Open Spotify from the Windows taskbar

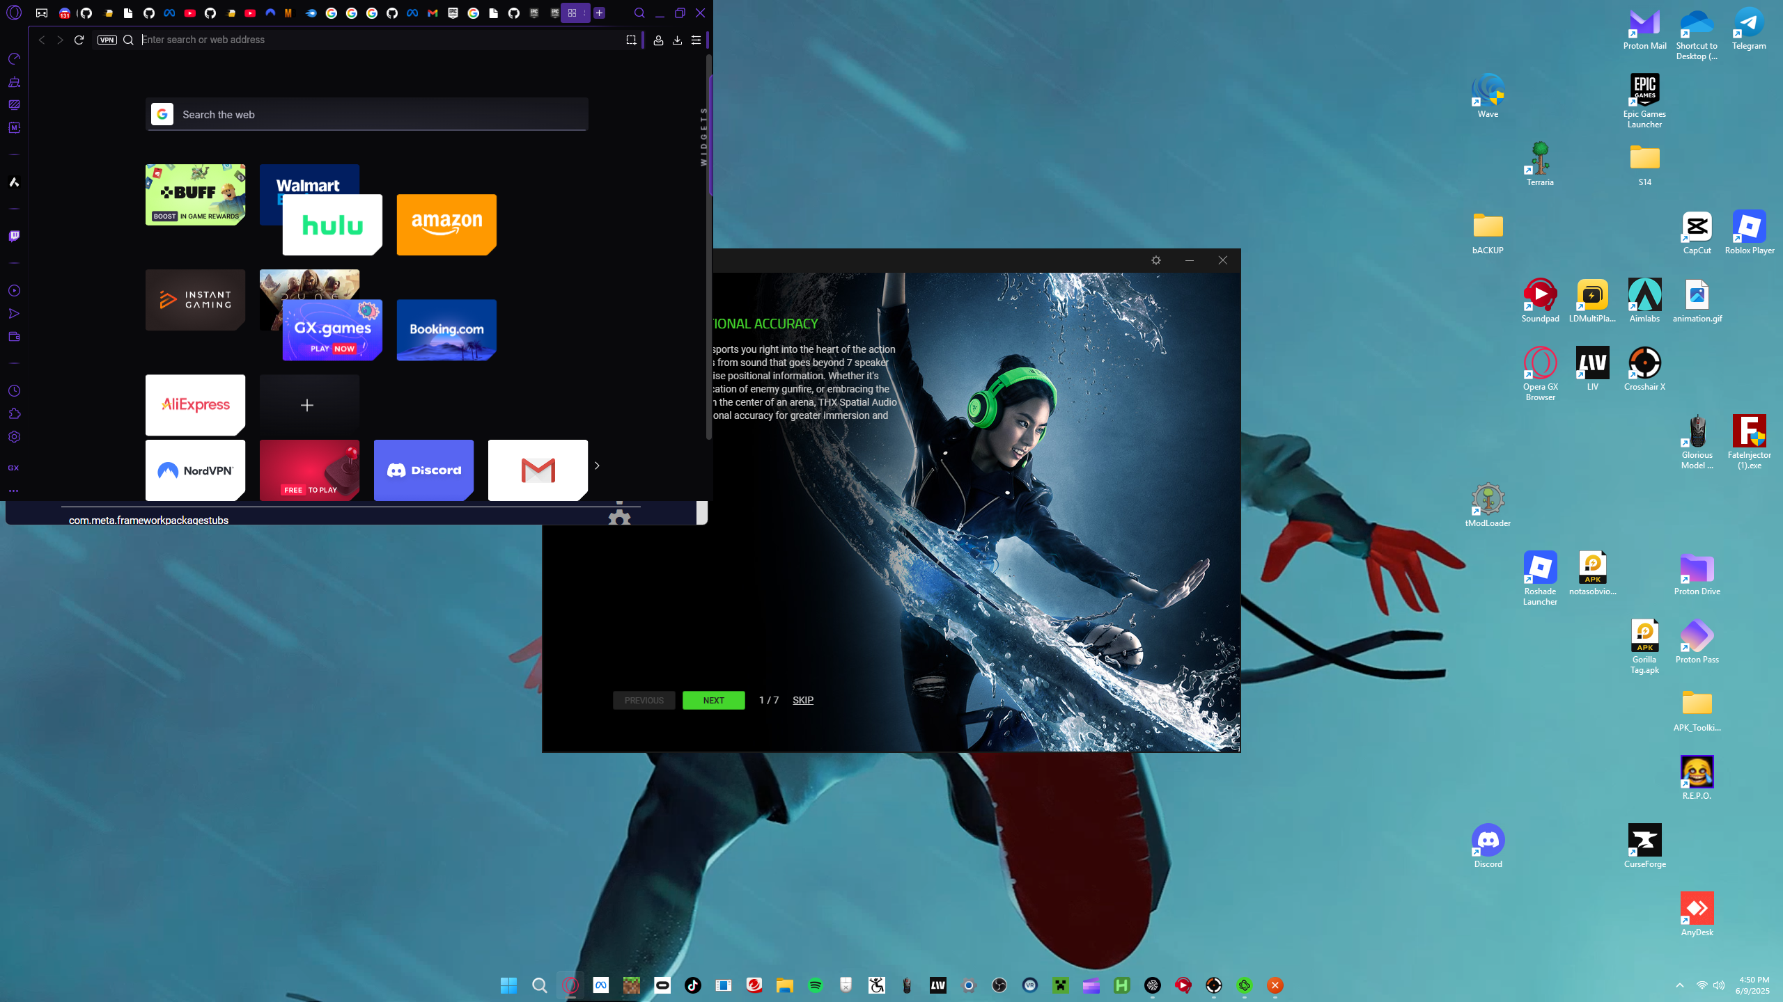coord(815,985)
